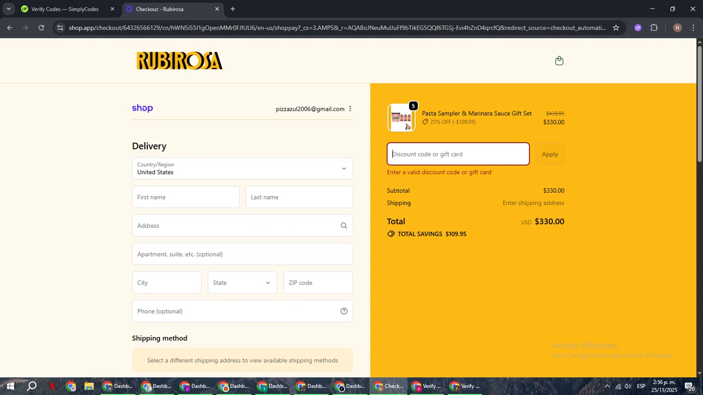703x395 pixels.
Task: Click the Rubirosa store logo
Action: (179, 61)
